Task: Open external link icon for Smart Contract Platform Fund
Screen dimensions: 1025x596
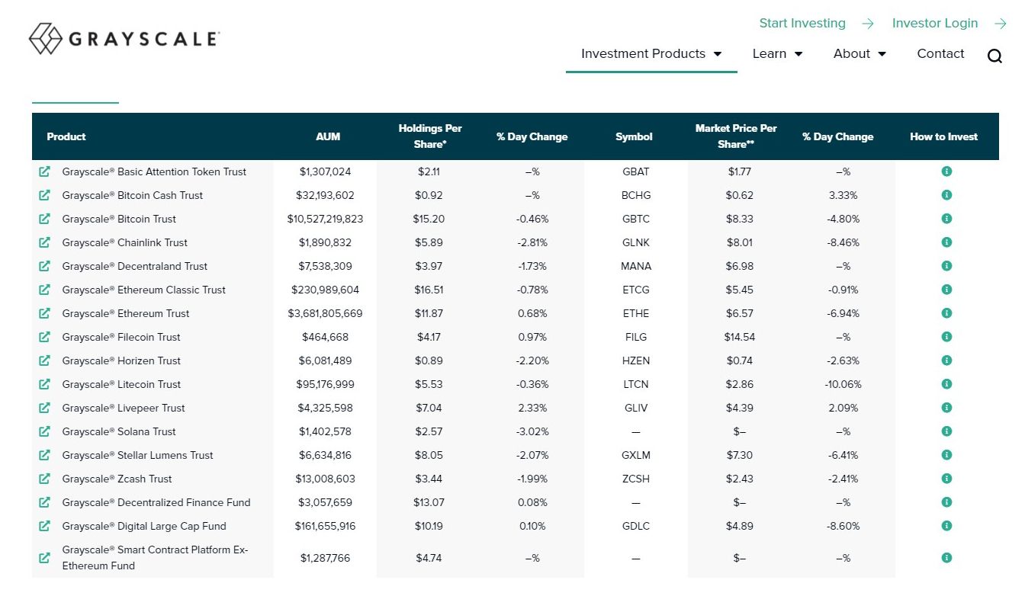Action: [44, 558]
